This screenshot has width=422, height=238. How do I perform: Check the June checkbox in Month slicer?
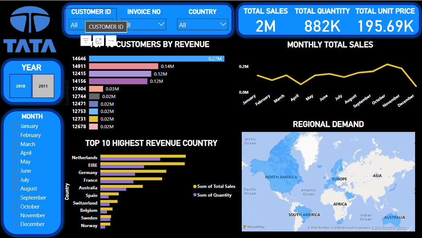tap(15, 170)
